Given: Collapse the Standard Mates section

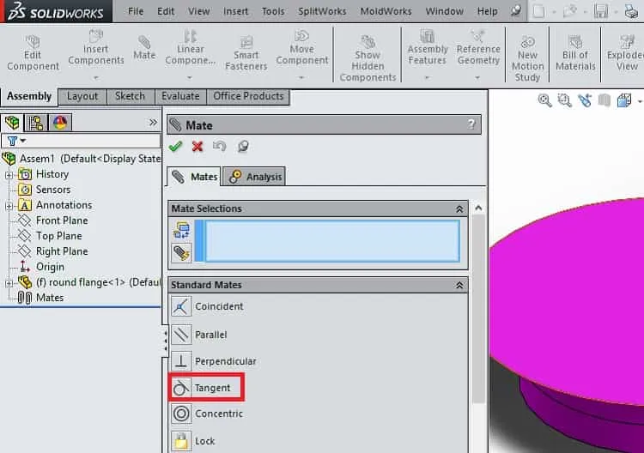Looking at the screenshot, I should click(459, 285).
